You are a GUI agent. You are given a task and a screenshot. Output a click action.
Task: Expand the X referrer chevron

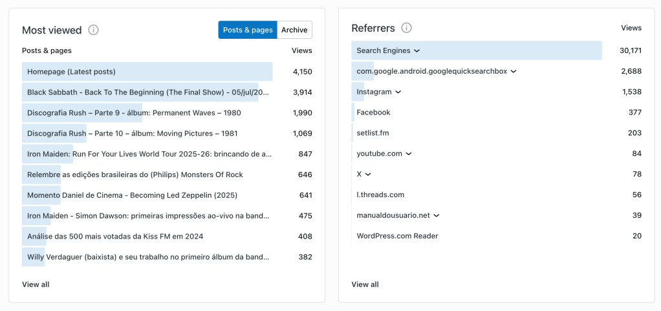coord(368,175)
